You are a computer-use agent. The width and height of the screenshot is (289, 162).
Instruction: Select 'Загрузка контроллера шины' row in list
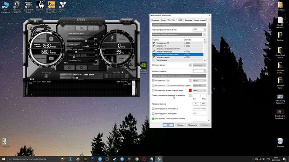click(x=177, y=54)
